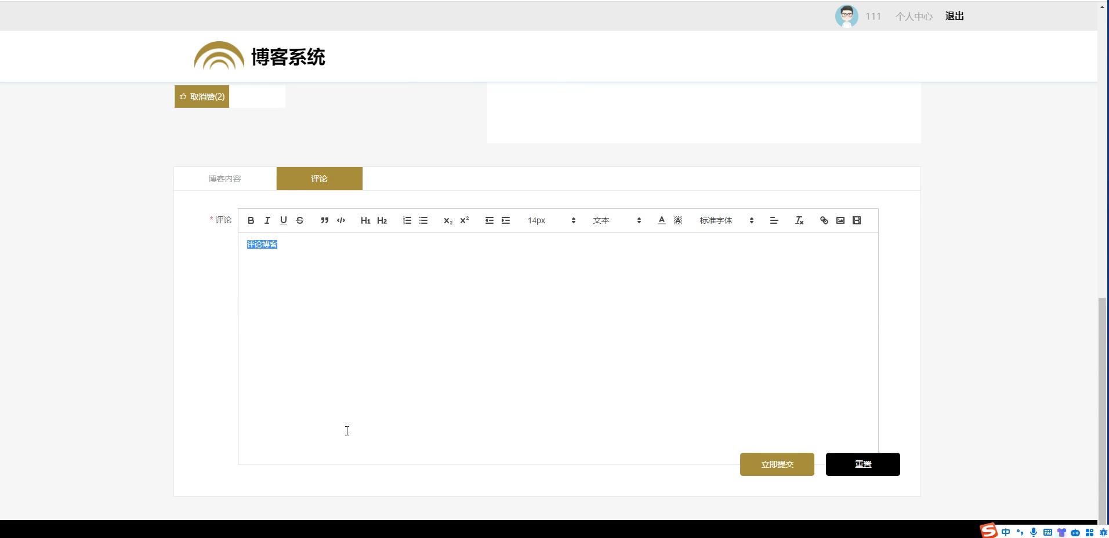Open the IME soft keyboard icon

pyautogui.click(x=1048, y=532)
